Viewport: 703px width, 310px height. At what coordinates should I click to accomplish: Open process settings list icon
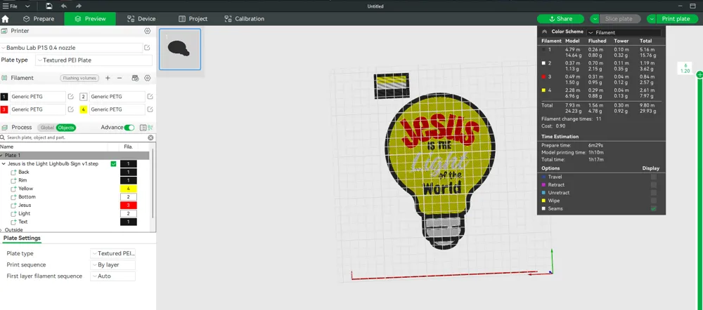[143, 128]
